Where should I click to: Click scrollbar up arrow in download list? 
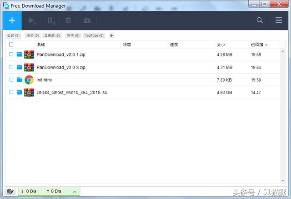pos(283,51)
